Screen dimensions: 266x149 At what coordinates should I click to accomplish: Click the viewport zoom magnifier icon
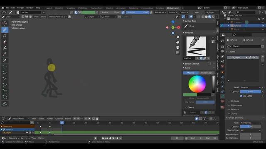(x=177, y=37)
